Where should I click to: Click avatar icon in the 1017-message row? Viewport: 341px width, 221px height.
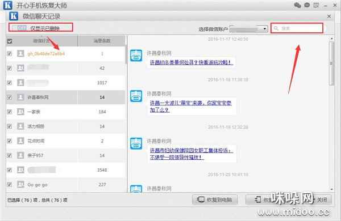pyautogui.click(x=20, y=83)
